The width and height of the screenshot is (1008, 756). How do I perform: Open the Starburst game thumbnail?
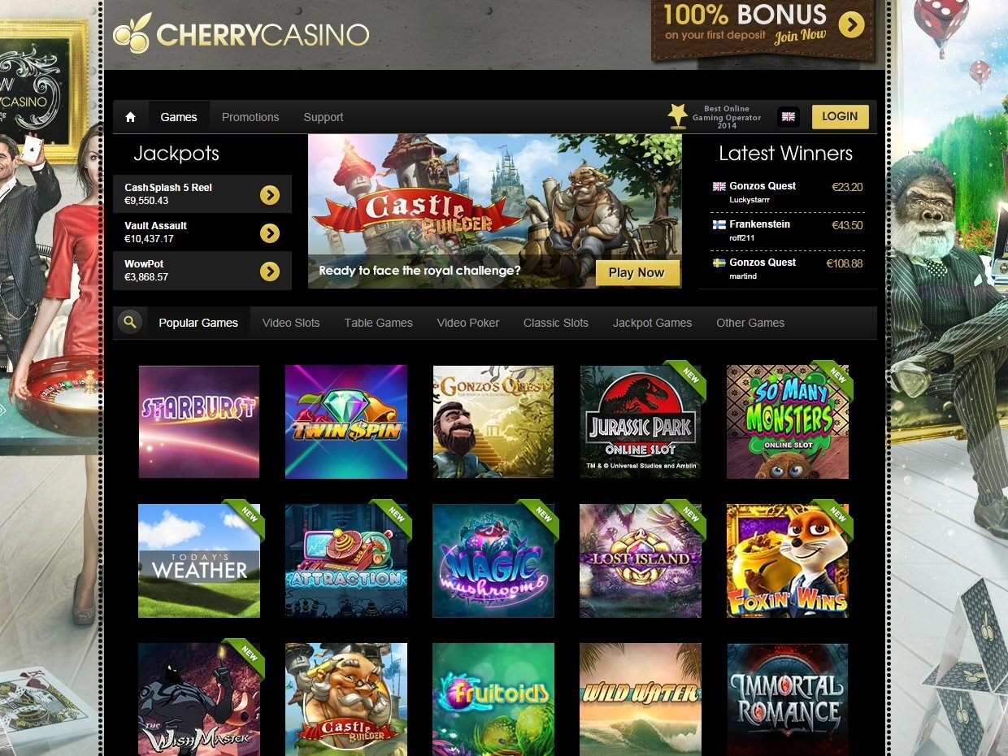coord(199,421)
